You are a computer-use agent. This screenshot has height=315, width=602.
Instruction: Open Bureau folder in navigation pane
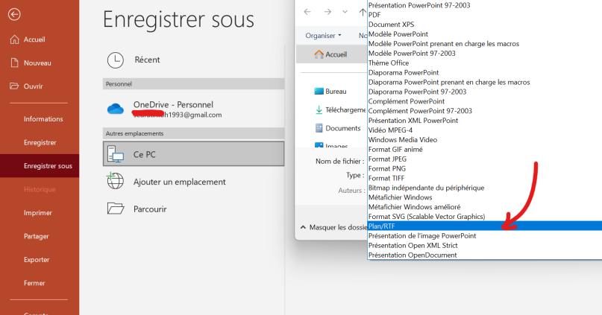330,91
